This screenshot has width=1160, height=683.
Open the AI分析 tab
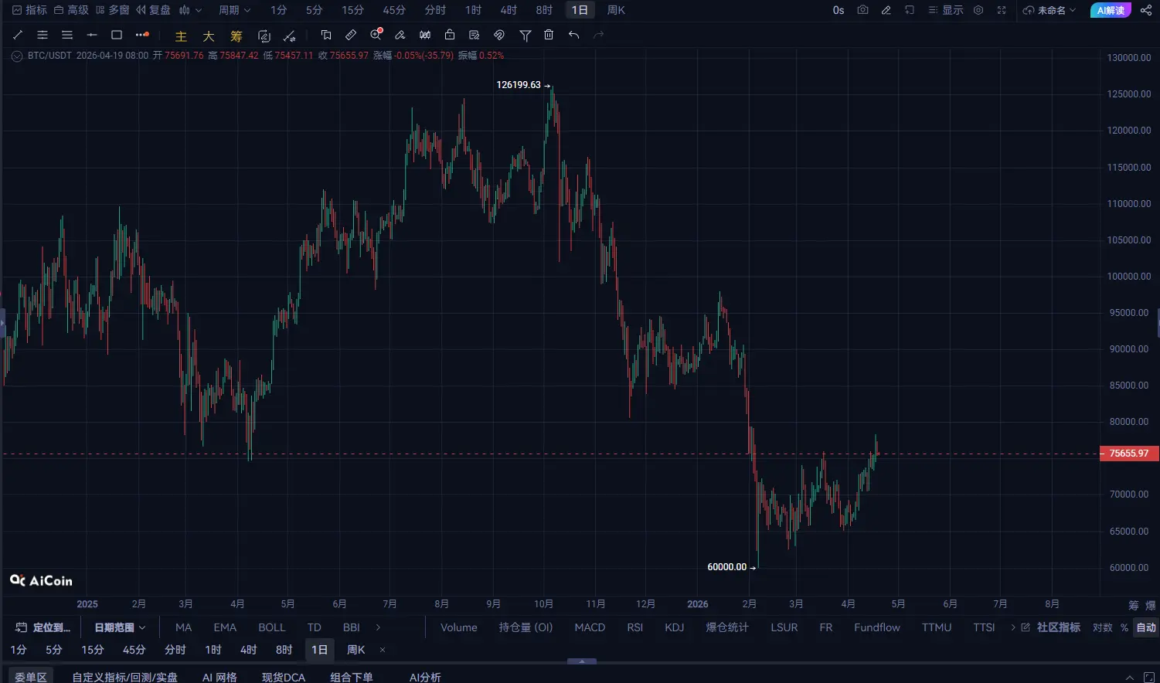425,677
